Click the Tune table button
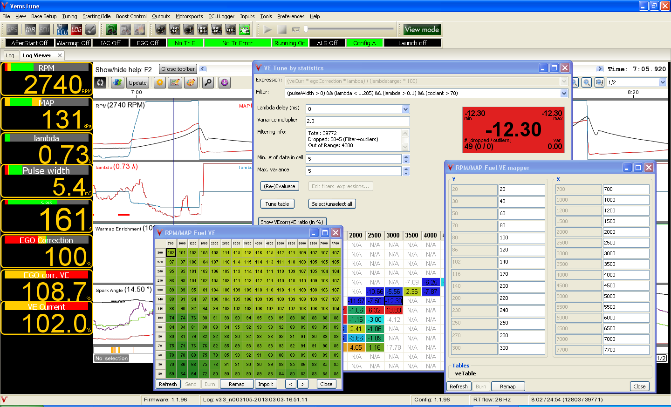 [x=277, y=204]
